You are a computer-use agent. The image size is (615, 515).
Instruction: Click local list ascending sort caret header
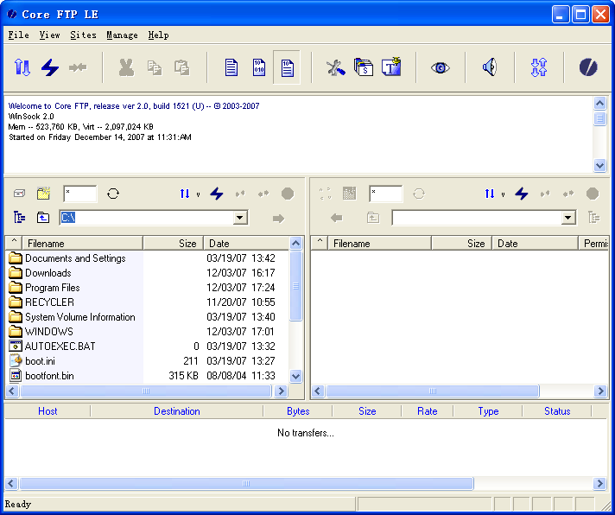point(14,243)
